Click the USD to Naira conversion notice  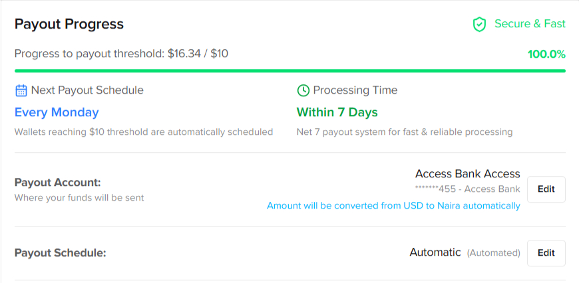(393, 206)
